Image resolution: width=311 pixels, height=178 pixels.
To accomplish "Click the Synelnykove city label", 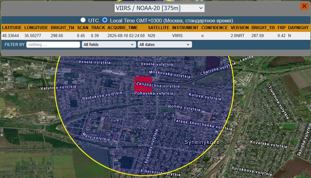I will (202, 142).
